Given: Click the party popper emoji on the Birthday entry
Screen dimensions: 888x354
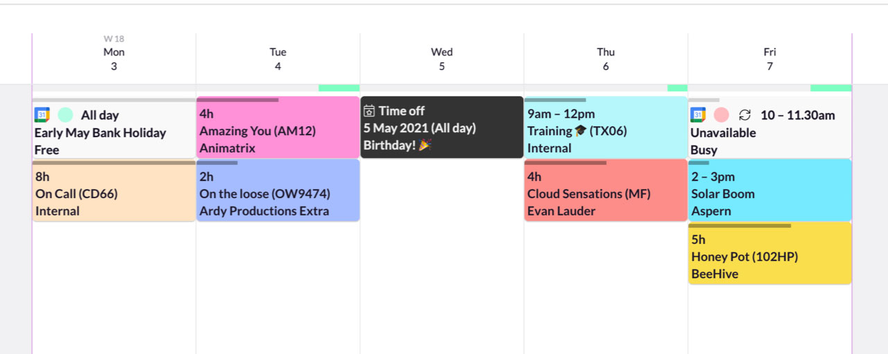Looking at the screenshot, I should pos(425,145).
